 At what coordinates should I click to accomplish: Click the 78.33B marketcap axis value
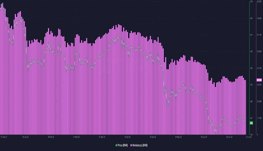click(x=259, y=18)
